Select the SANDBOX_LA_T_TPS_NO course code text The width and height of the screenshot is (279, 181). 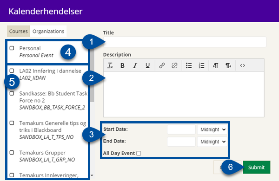coord(46,137)
